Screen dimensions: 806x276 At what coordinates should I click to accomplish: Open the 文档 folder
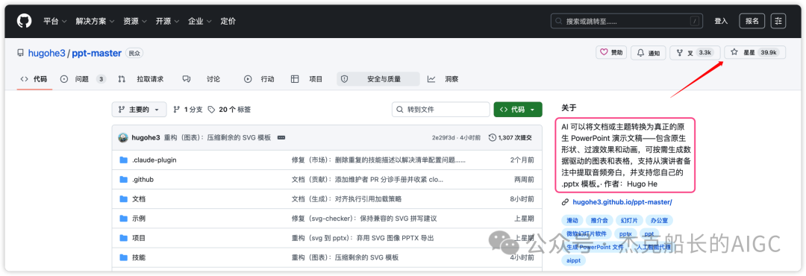pos(139,199)
